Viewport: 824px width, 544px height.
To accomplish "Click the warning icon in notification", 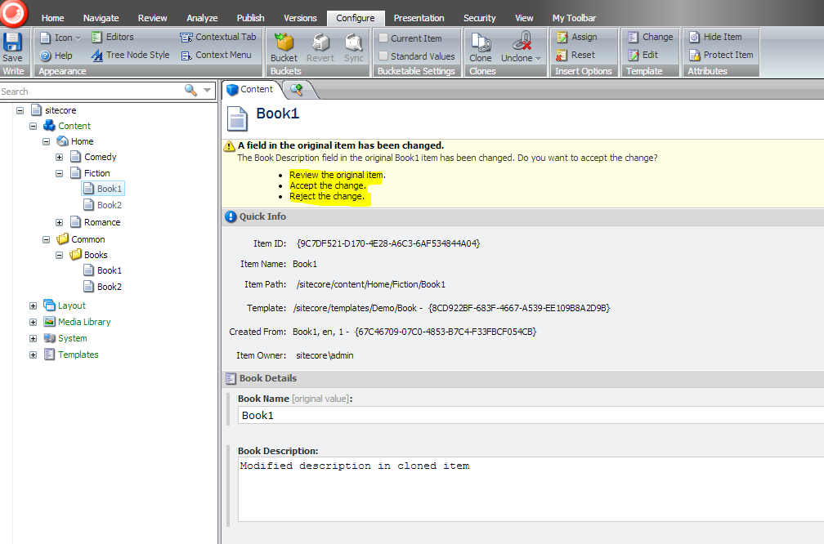I will pos(229,146).
